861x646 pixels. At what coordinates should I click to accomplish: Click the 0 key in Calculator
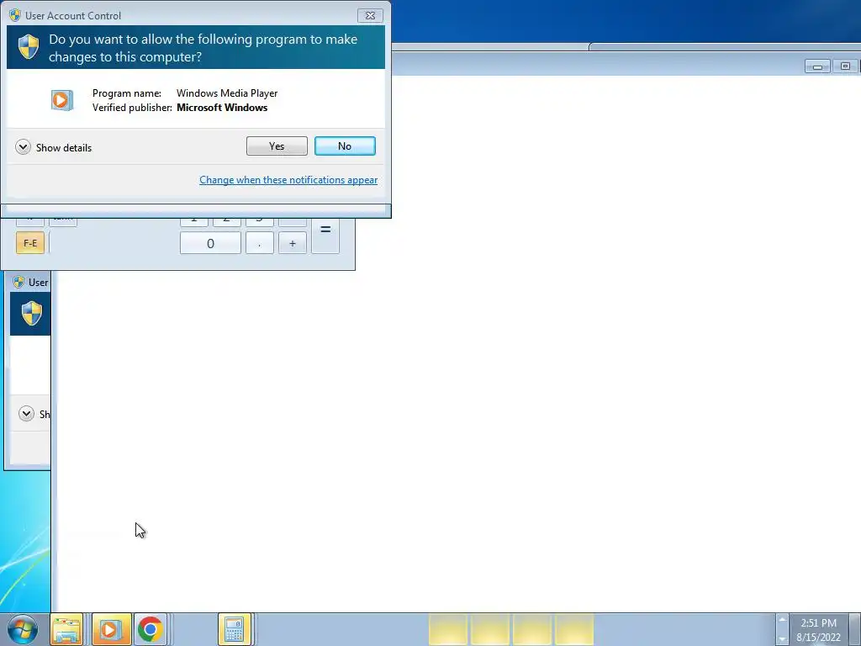coord(210,243)
